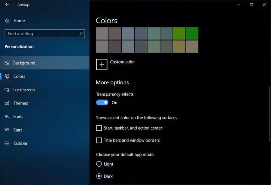271x185 pixels.
Task: Click the Start tiles icon
Action: [7, 130]
